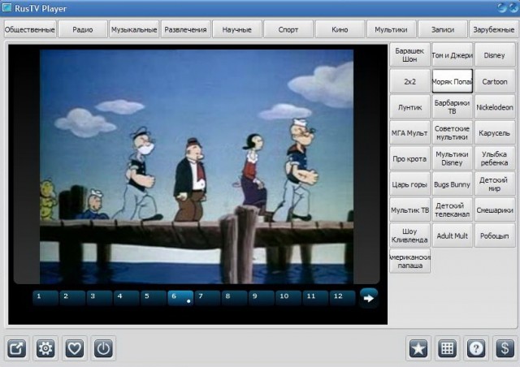Open the Кино category tab
The width and height of the screenshot is (520, 367).
340,30
